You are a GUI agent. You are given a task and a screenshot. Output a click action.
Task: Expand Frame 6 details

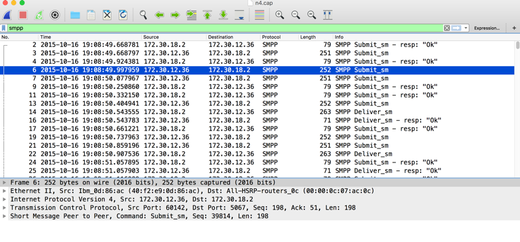[4, 183]
